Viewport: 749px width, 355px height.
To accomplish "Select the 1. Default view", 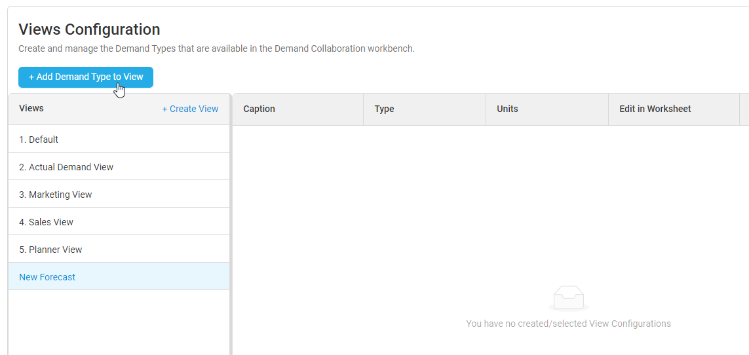I will tap(119, 140).
